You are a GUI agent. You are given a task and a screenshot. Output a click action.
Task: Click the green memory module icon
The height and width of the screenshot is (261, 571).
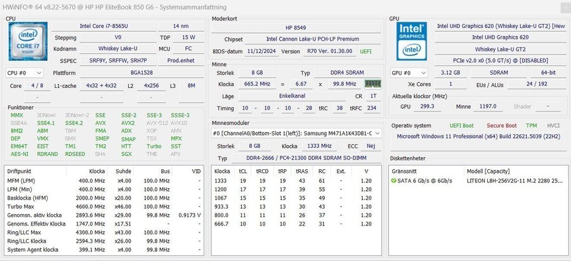372,84
